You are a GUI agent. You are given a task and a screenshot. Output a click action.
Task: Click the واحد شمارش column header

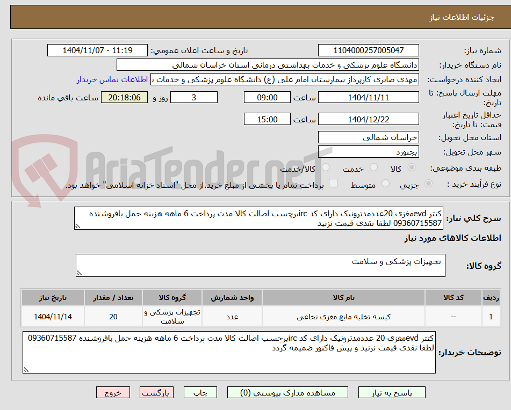pos(232,297)
